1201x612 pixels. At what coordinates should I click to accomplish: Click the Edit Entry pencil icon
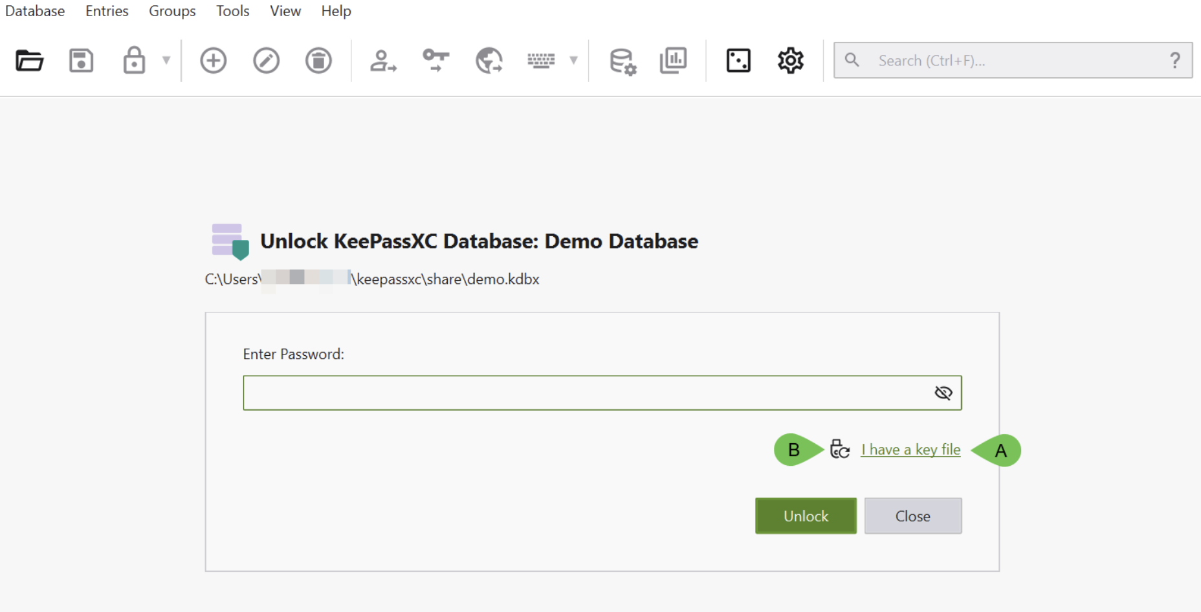coord(266,61)
